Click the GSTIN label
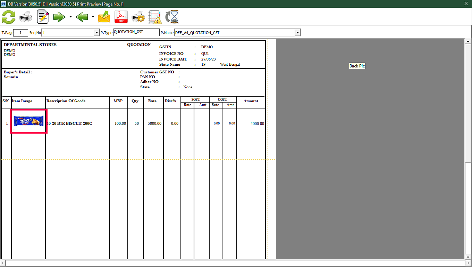This screenshot has width=472, height=267. [x=165, y=47]
